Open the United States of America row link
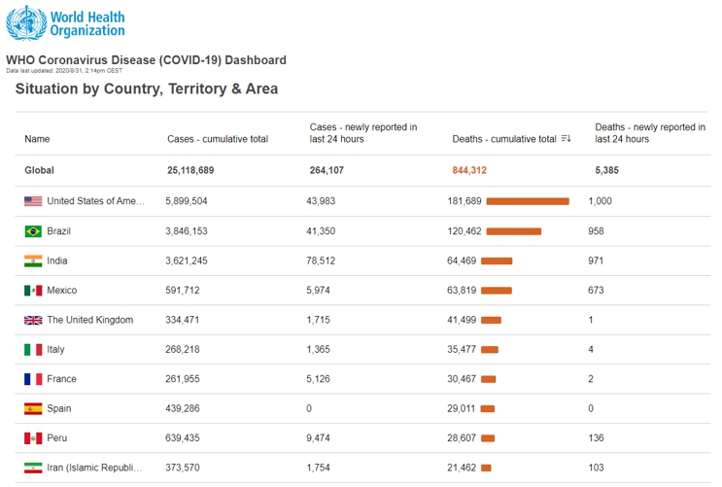 click(x=95, y=201)
